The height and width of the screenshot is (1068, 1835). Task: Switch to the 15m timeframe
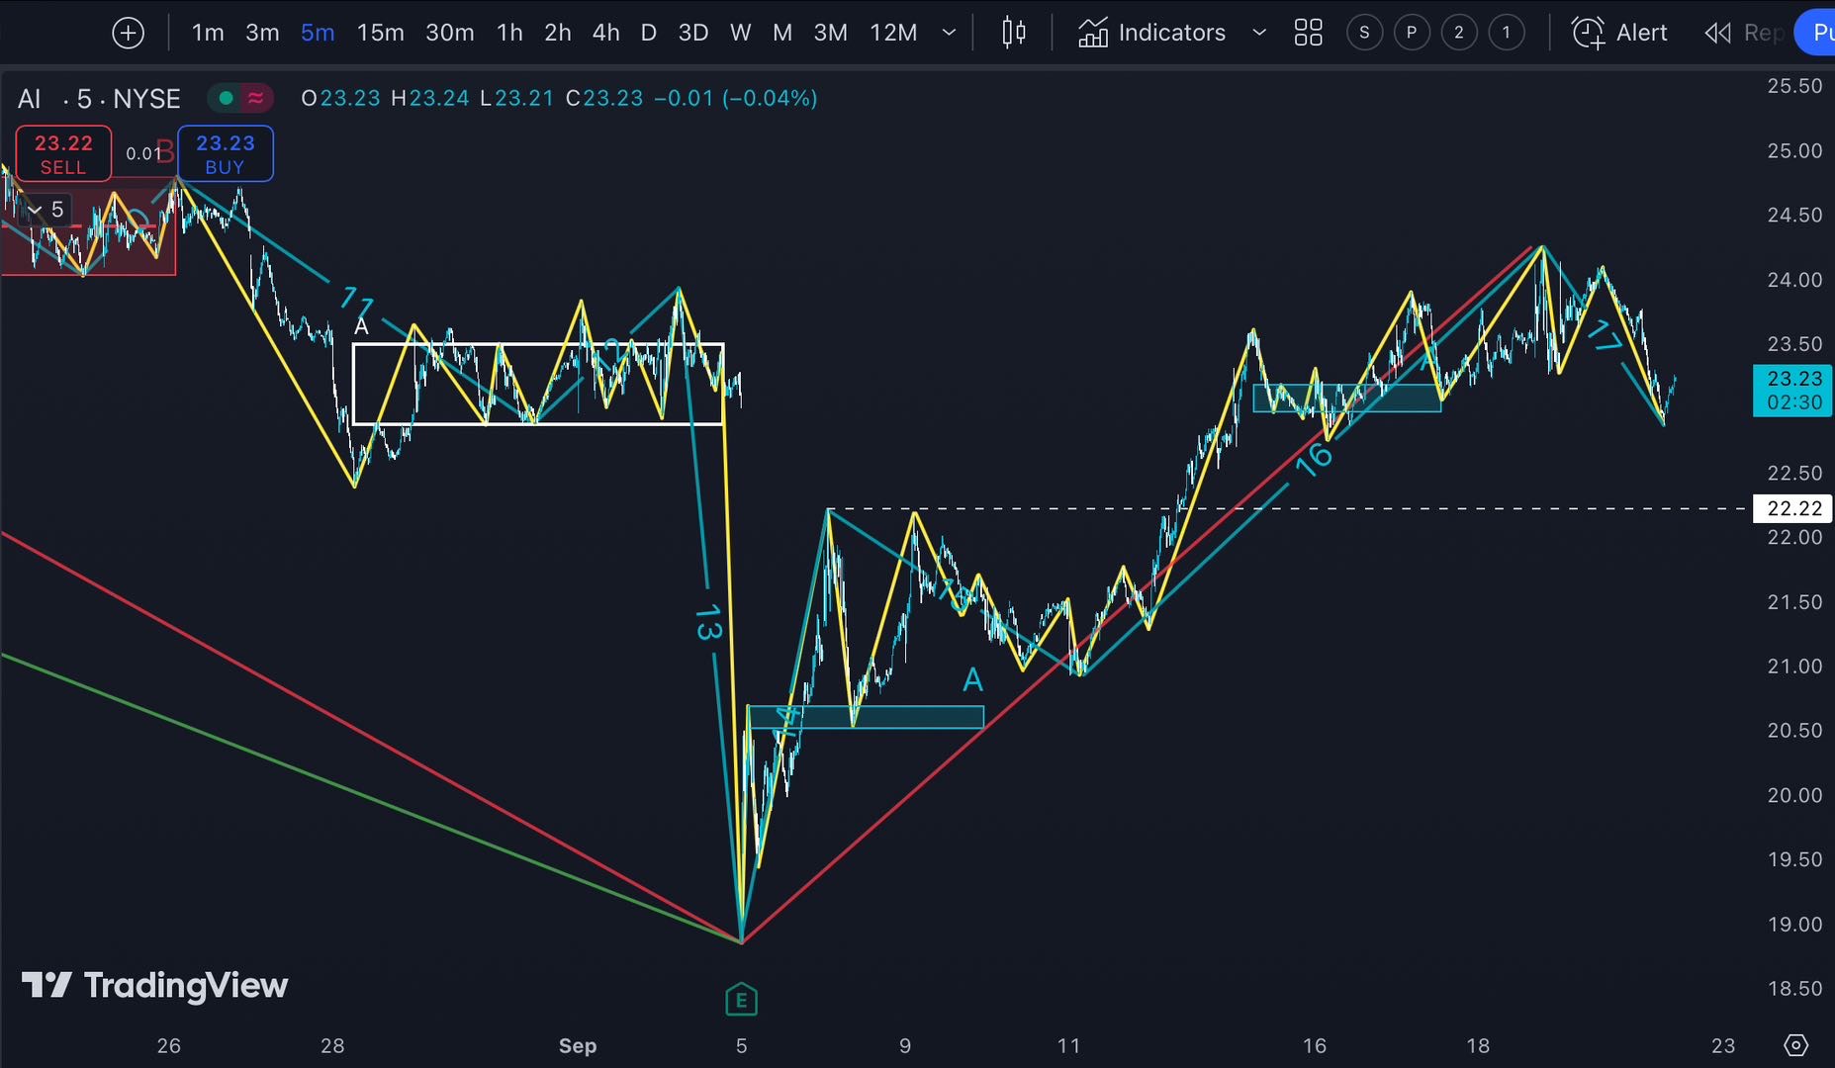pos(380,33)
